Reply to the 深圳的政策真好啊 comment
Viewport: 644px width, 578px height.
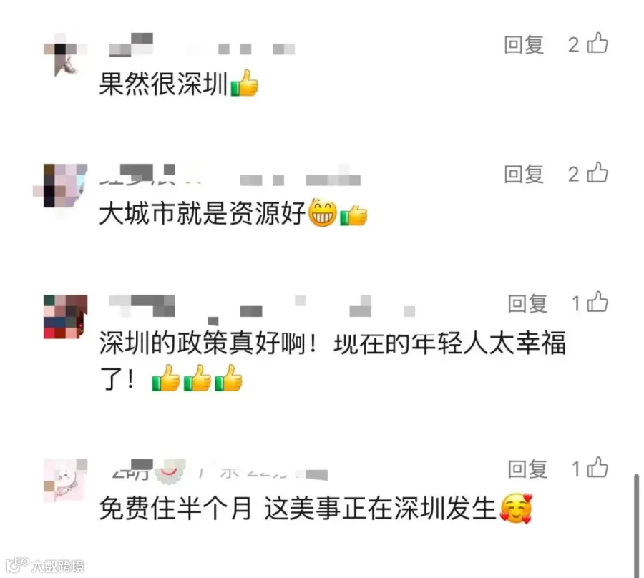[x=527, y=304]
